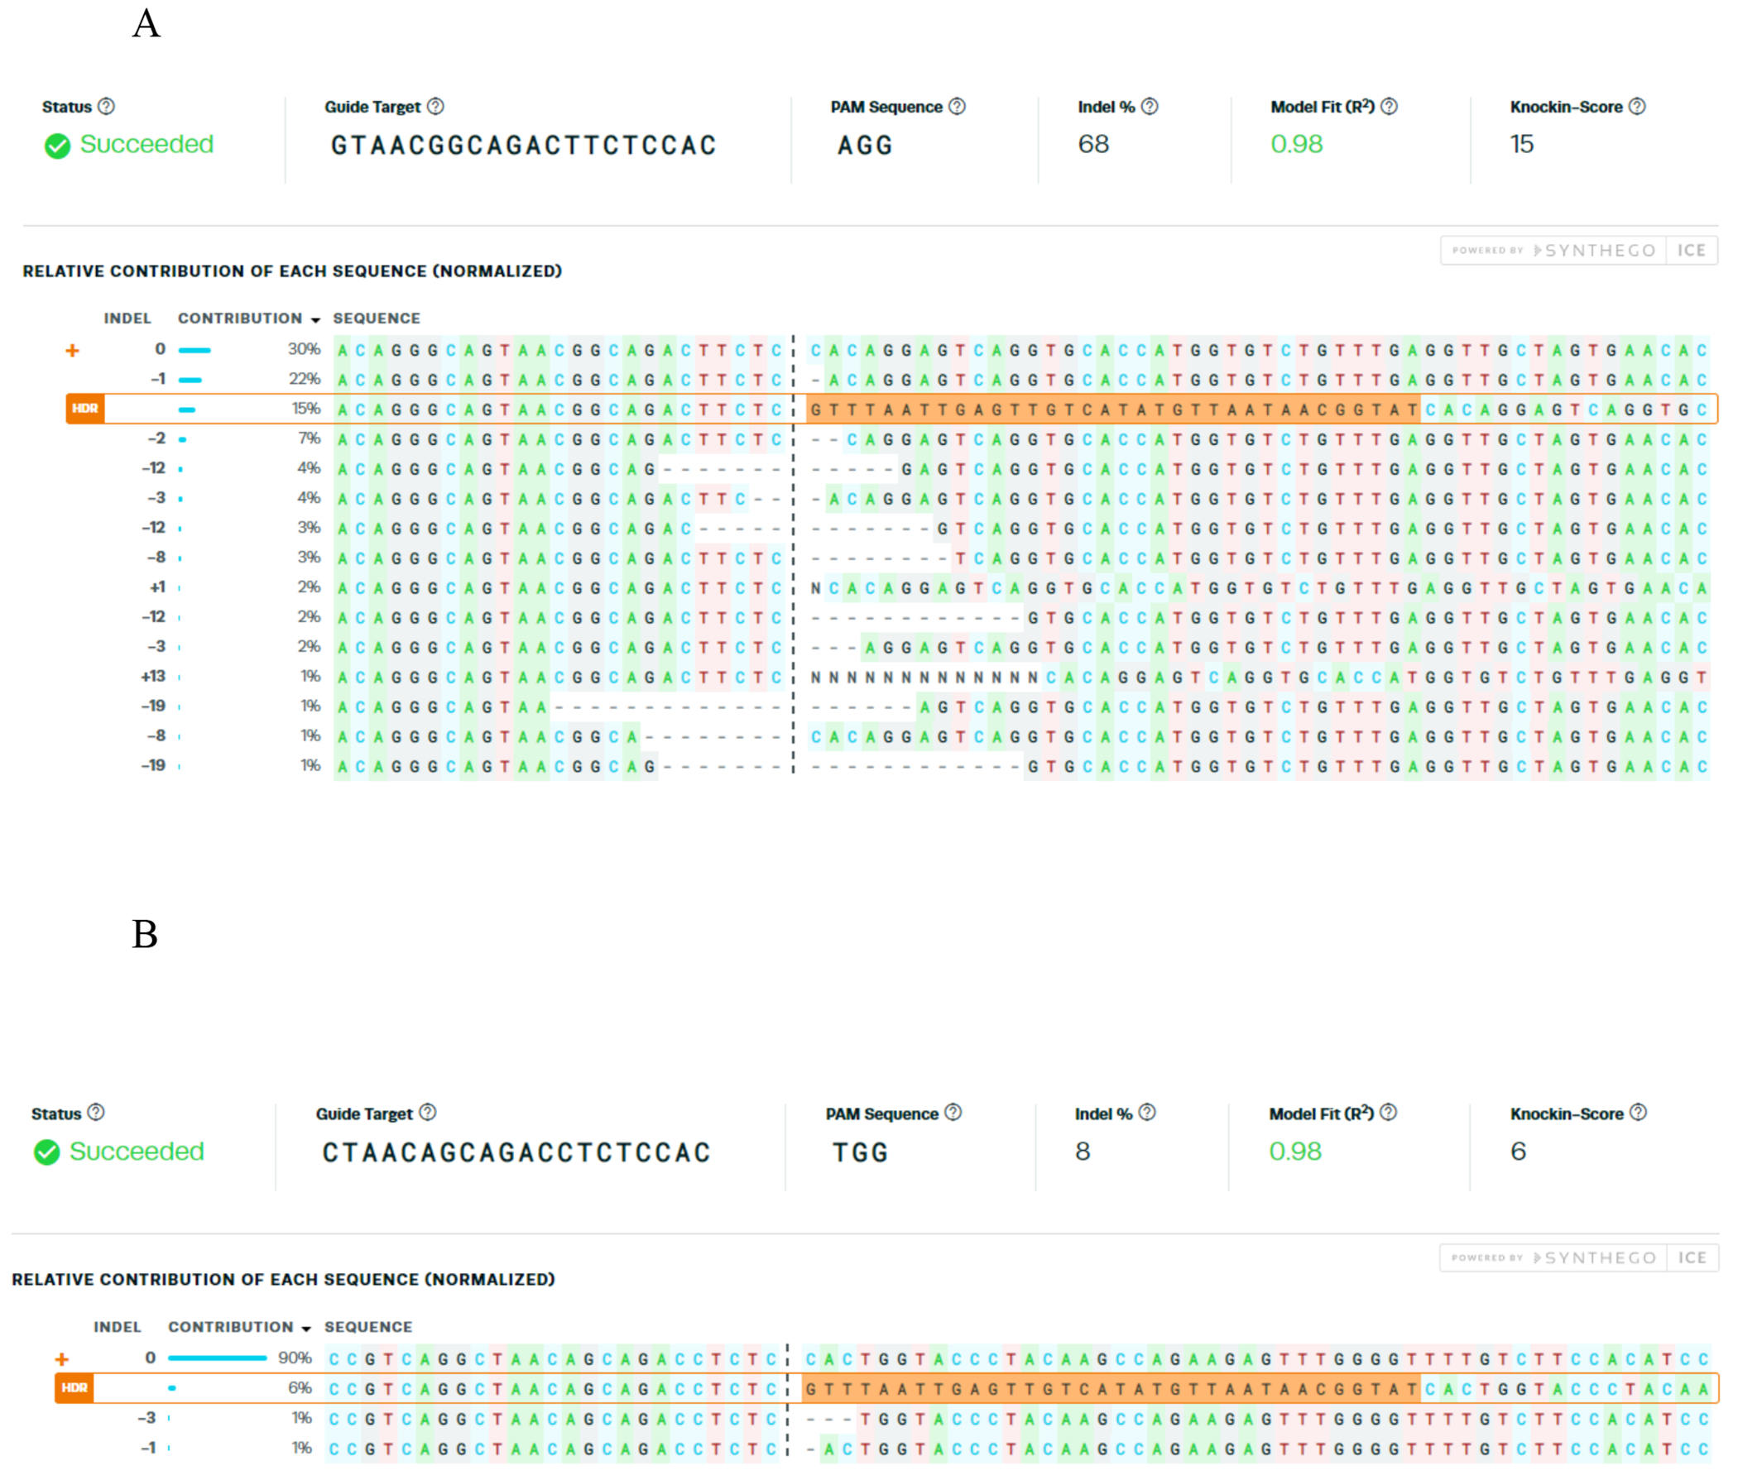Click the 22% contribution bar for indel -1
The height and width of the screenshot is (1480, 1738).
pyautogui.click(x=190, y=380)
